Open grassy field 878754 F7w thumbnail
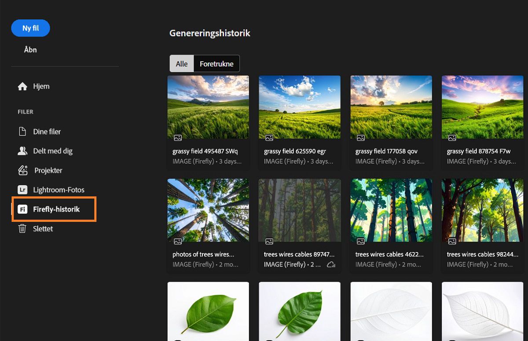528x341 pixels. (x=483, y=107)
